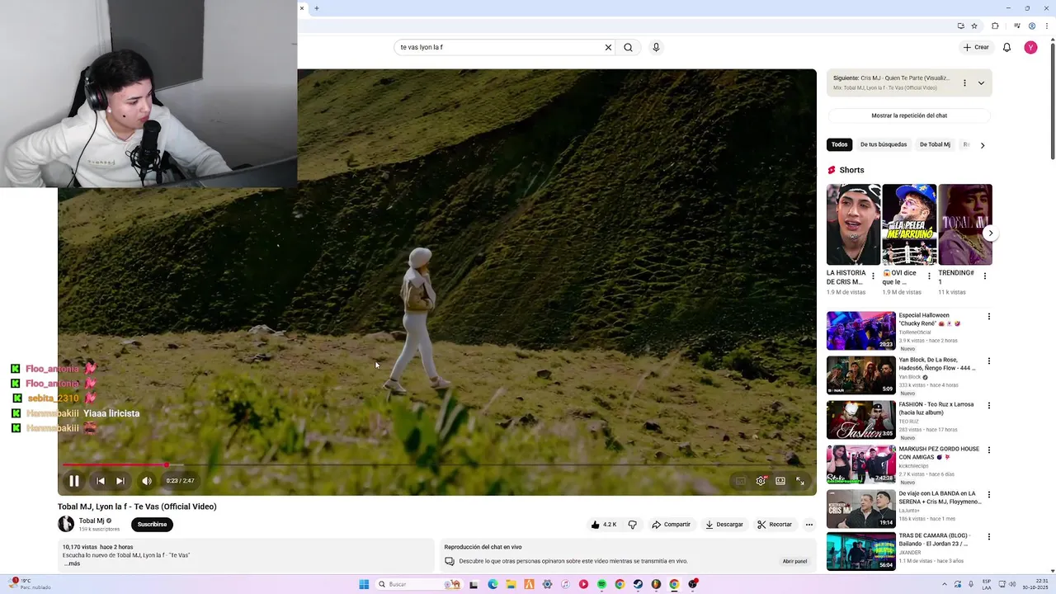Collapse the mix playlist panel chevron
The width and height of the screenshot is (1056, 594).
[x=981, y=82]
